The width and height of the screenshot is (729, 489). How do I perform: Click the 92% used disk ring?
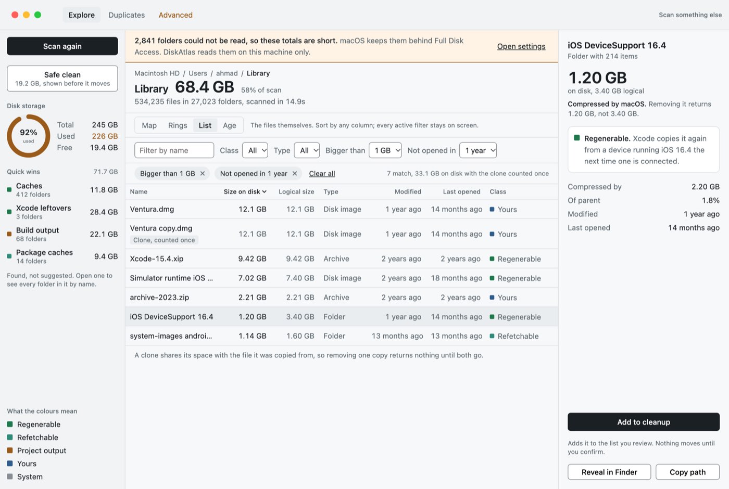pos(29,136)
